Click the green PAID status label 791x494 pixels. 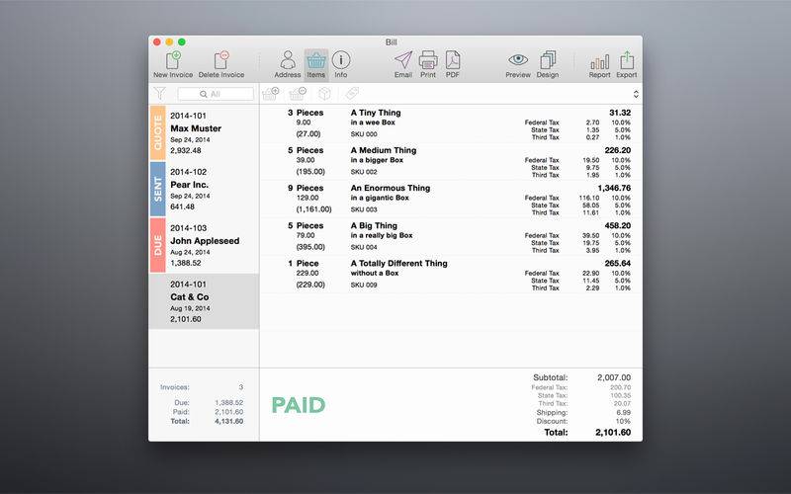point(299,405)
